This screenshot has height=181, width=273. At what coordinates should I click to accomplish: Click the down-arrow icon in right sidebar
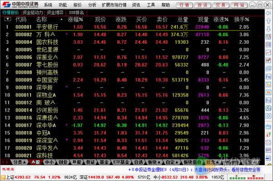click(268, 29)
